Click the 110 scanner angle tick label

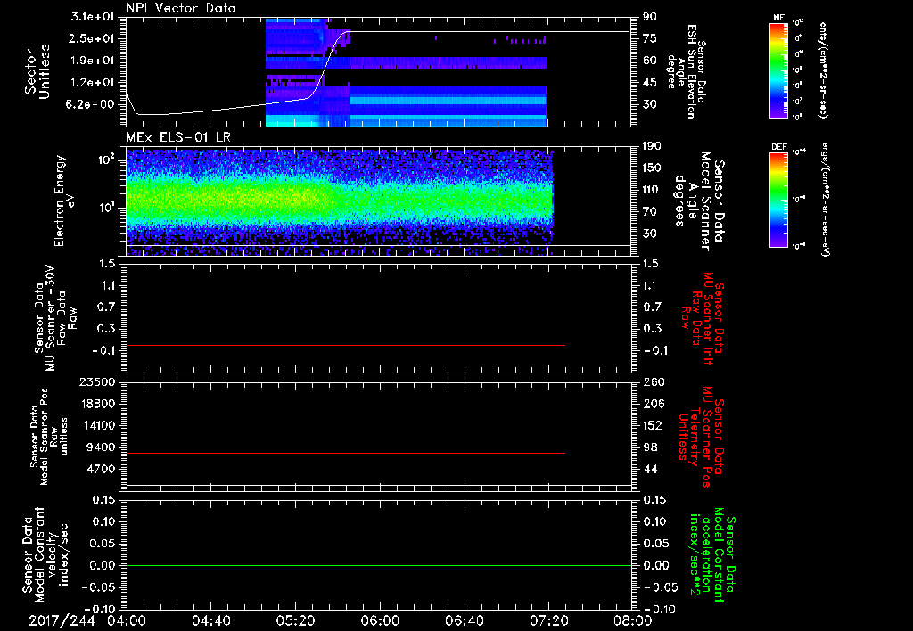pos(652,190)
